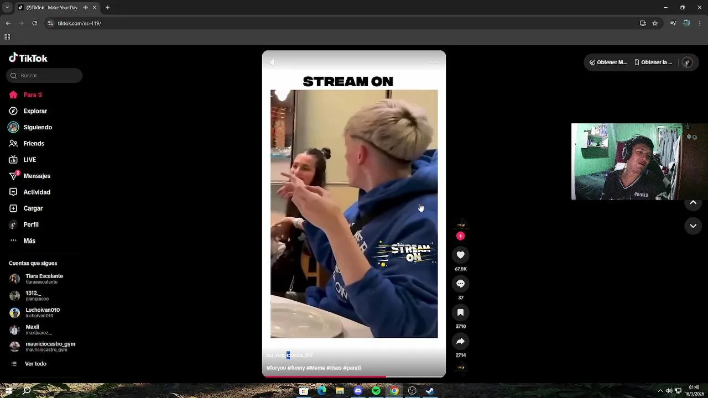This screenshot has height=398, width=708.
Task: Open the Para ti feed
Action: [25, 95]
